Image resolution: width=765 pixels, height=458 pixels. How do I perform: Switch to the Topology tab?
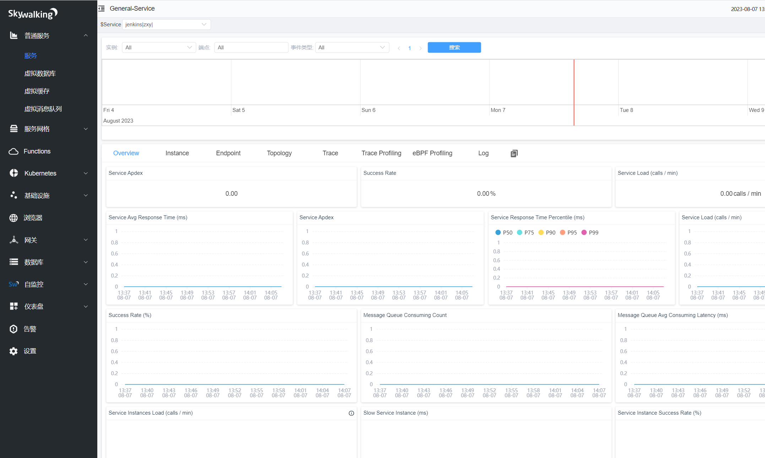279,153
